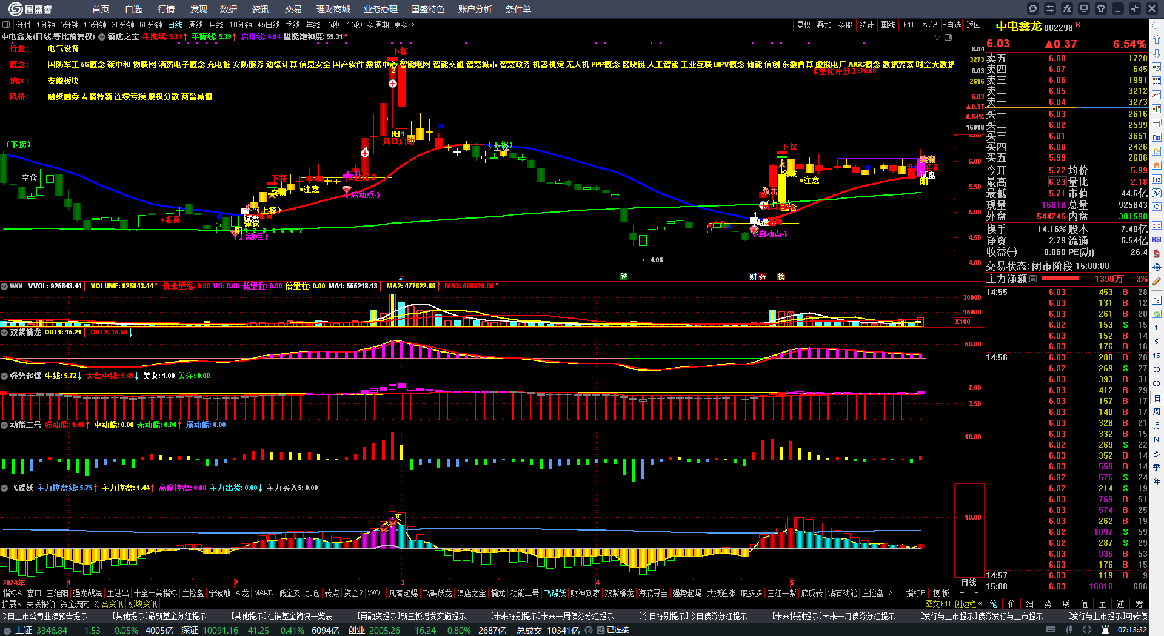Expand the 飞碟妖 indicator dropdown arrow
1164x636 pixels.
(4, 488)
